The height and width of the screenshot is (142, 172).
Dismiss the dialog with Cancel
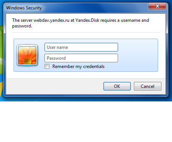147,86
